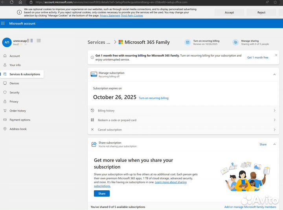Open Billing history via its chevron
Image resolution: width=283 pixels, height=210 pixels.
(274, 110)
